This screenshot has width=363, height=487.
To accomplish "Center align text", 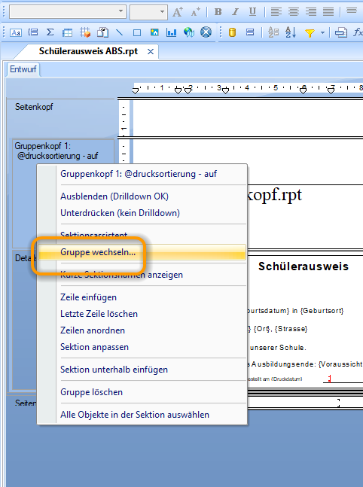I will coord(294,12).
